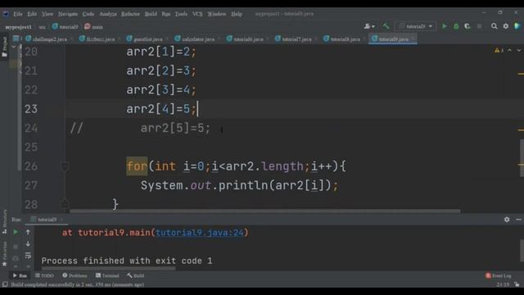Image resolution: width=524 pixels, height=295 pixels.
Task: Open the Terminal tool window
Action: (x=107, y=275)
